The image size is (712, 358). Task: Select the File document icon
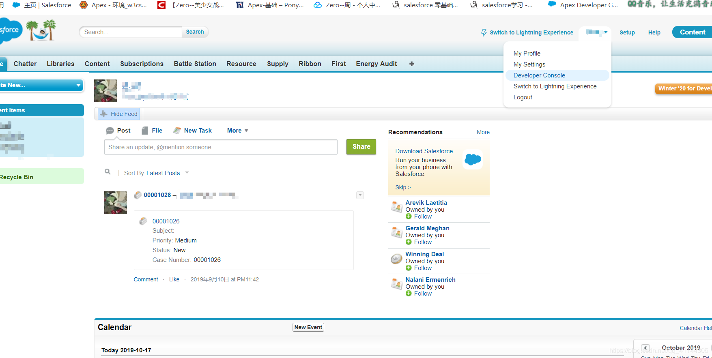click(x=145, y=131)
